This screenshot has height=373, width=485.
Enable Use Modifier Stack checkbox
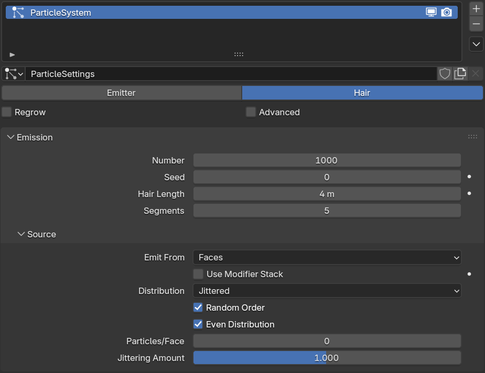click(x=198, y=274)
